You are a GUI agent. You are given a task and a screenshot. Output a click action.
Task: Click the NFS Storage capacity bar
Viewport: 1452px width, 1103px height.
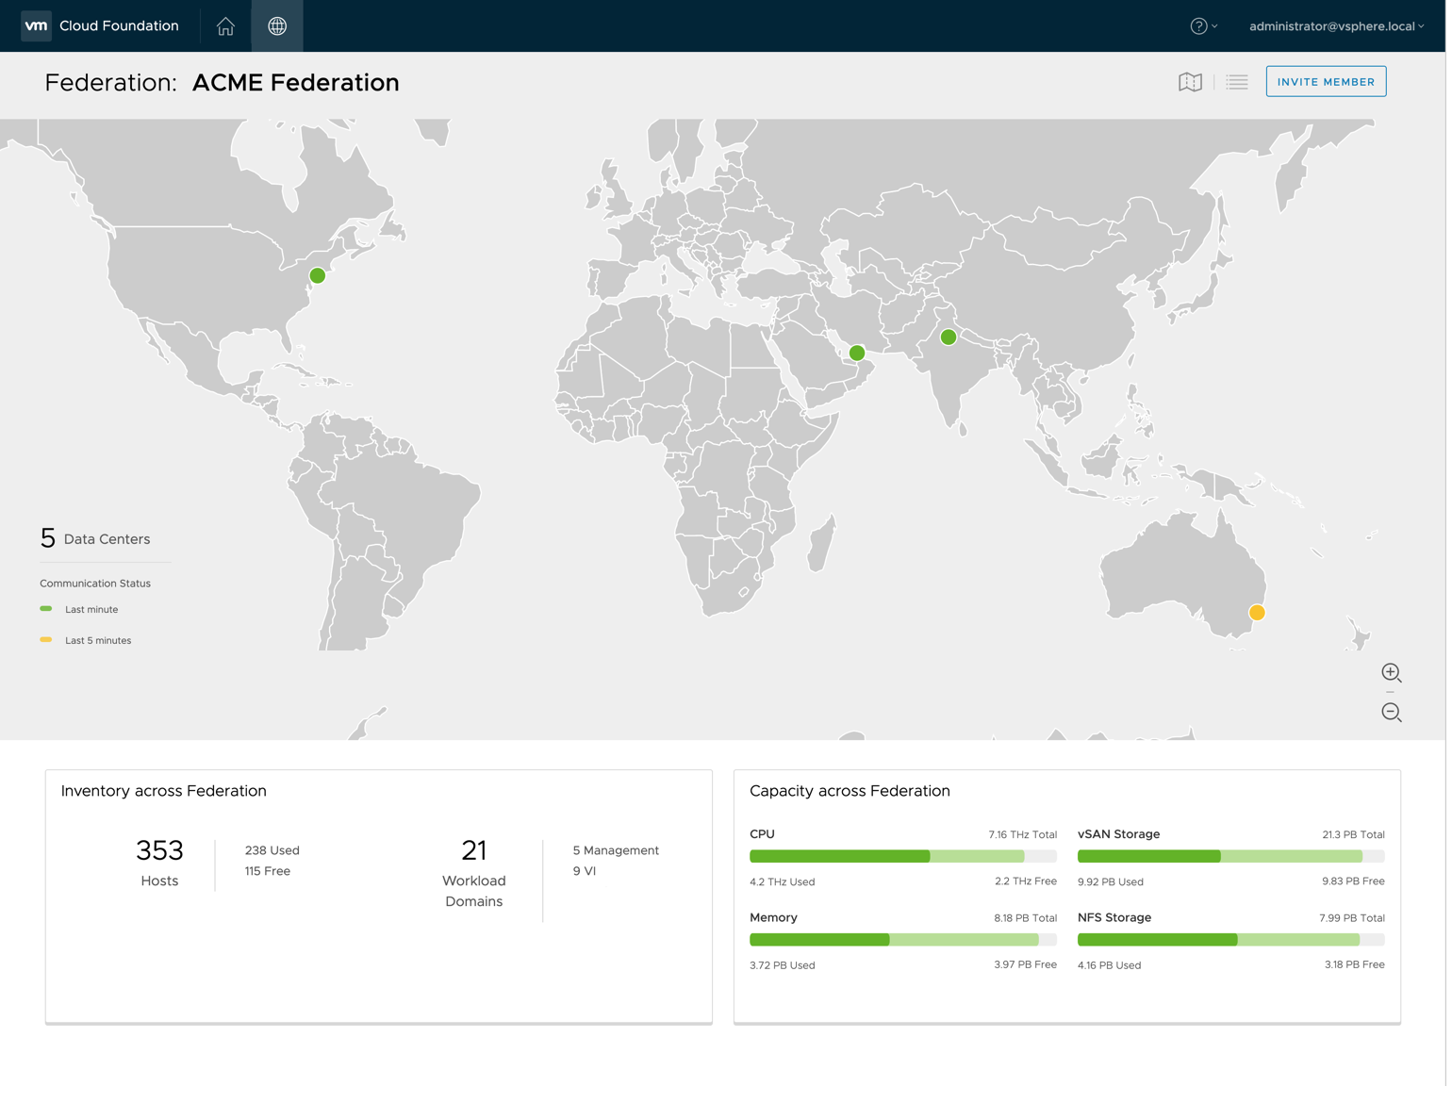1231,940
